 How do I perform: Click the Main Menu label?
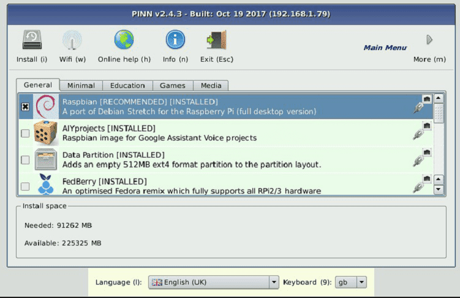tap(385, 48)
